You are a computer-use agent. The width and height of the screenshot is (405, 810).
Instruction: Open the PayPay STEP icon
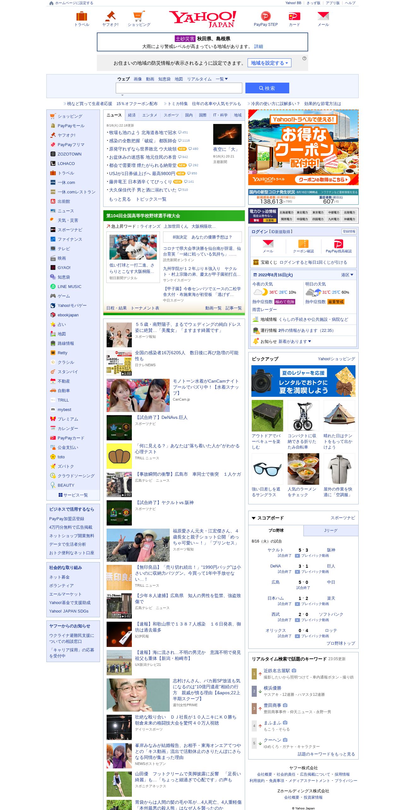pos(266,16)
